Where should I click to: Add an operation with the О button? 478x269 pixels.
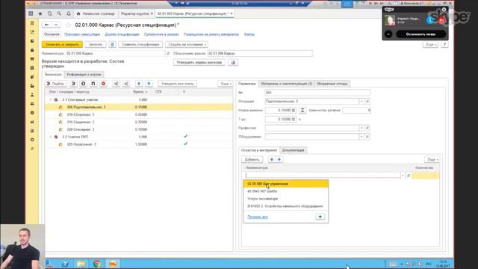[83, 84]
